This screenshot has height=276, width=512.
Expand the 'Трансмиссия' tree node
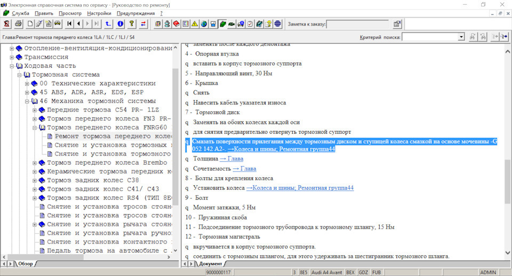pyautogui.click(x=12, y=57)
